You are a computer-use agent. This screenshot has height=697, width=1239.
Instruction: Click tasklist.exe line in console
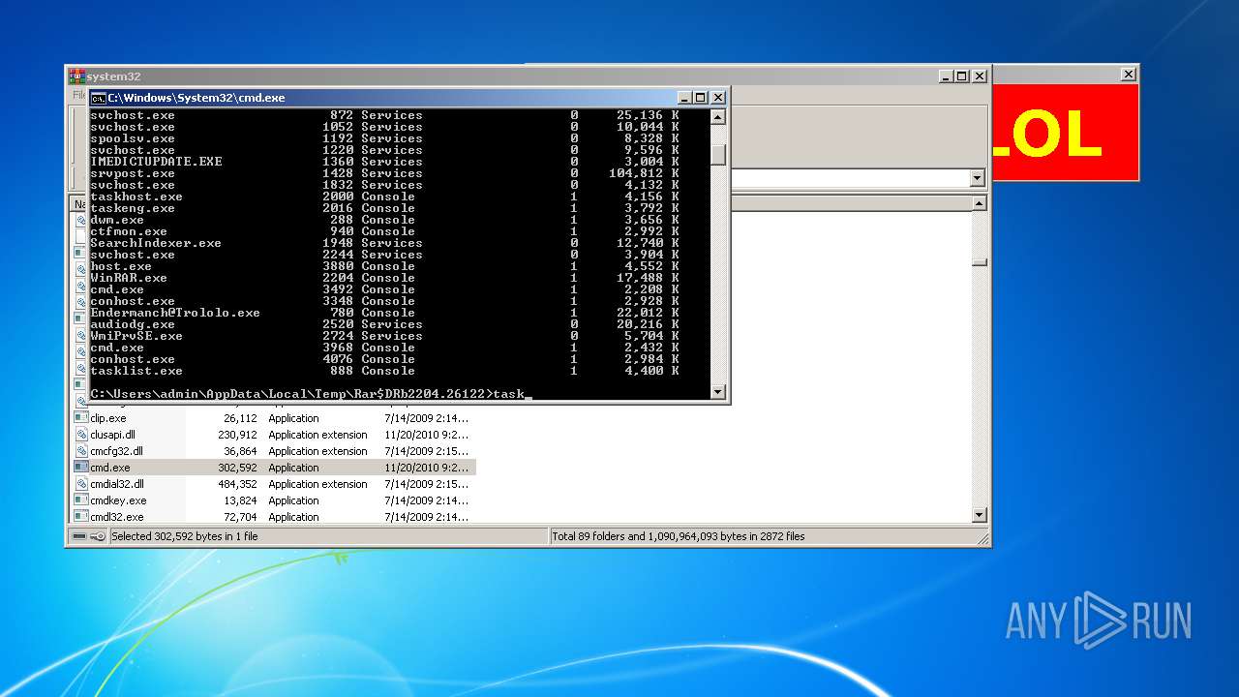[384, 371]
